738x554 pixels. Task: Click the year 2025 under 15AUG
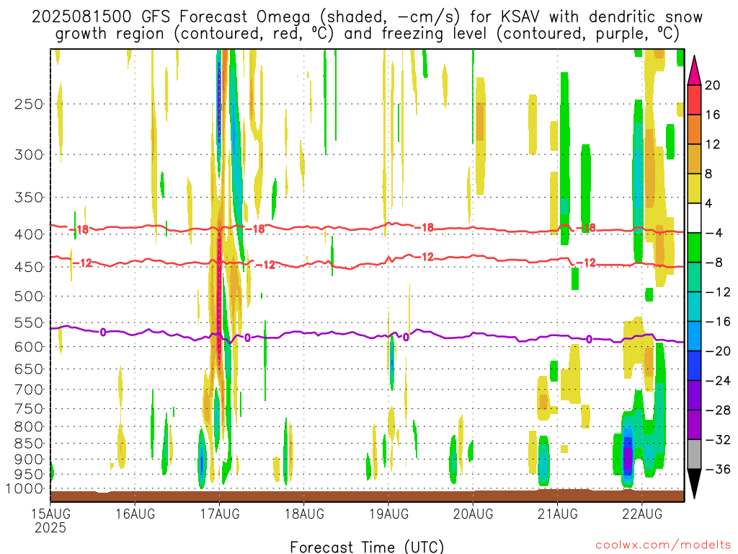(x=50, y=527)
